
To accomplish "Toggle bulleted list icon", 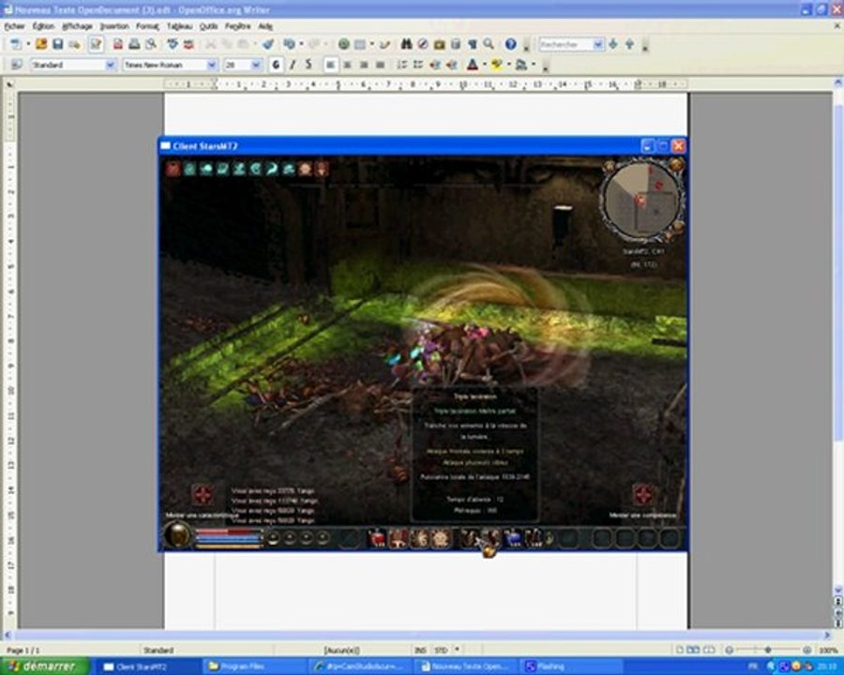I will tap(418, 65).
